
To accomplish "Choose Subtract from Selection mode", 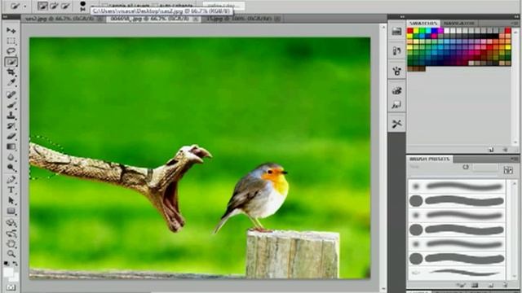I will pyautogui.click(x=65, y=6).
